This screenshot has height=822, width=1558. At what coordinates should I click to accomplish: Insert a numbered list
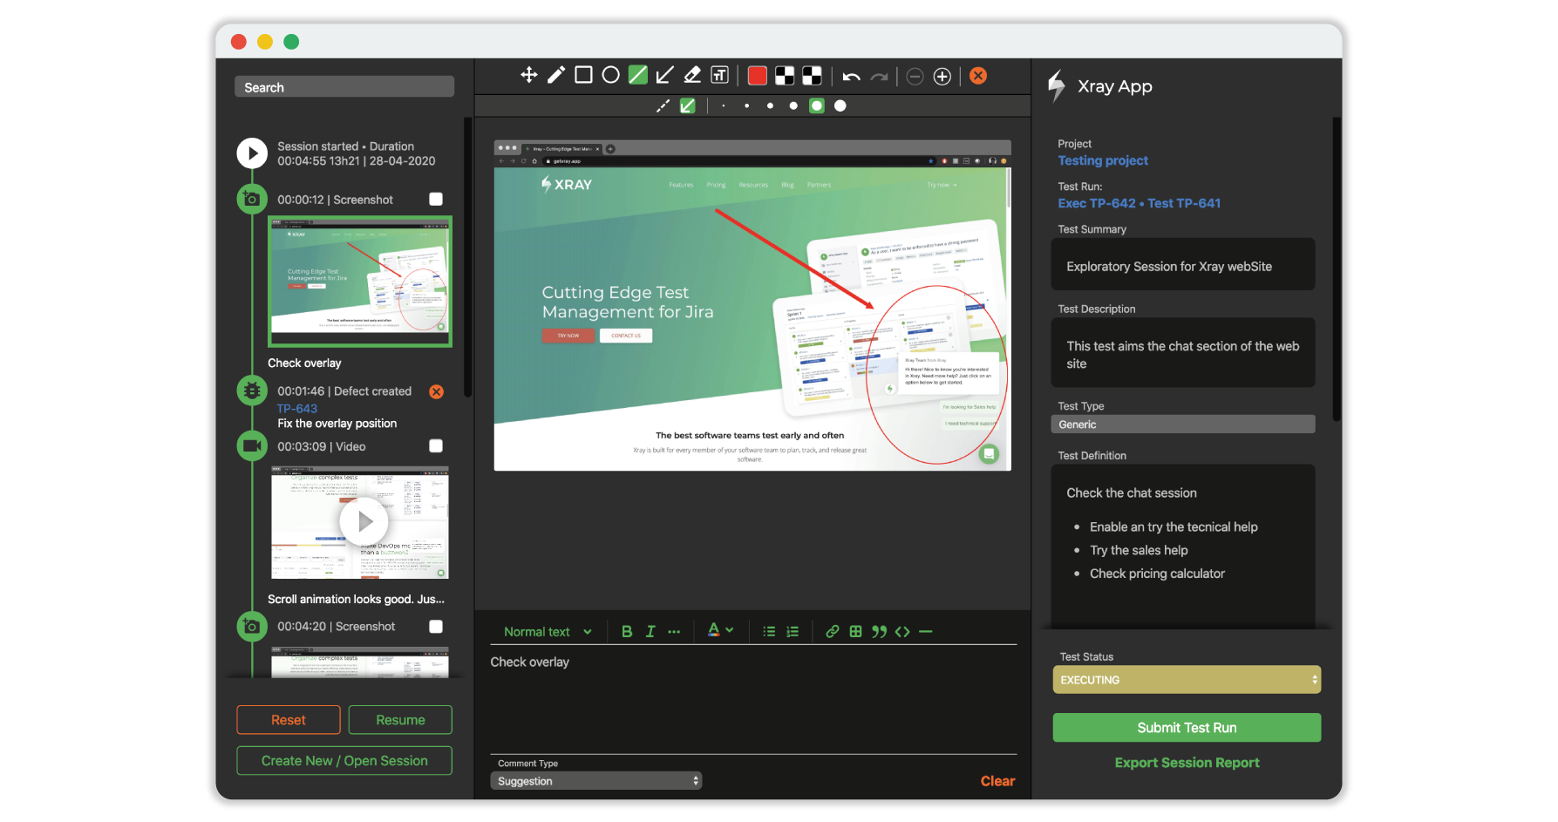click(x=793, y=631)
